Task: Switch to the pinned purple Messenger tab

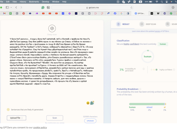Action: tap(69, 14)
